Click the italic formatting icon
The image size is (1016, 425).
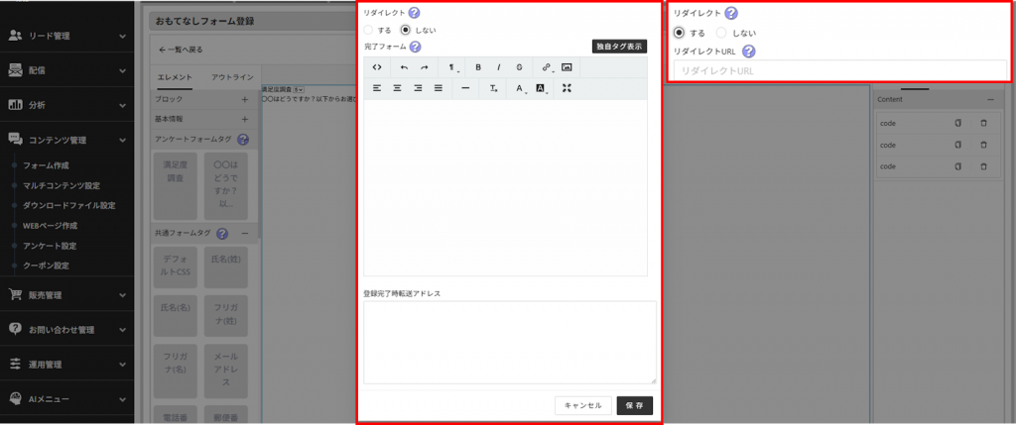[498, 67]
